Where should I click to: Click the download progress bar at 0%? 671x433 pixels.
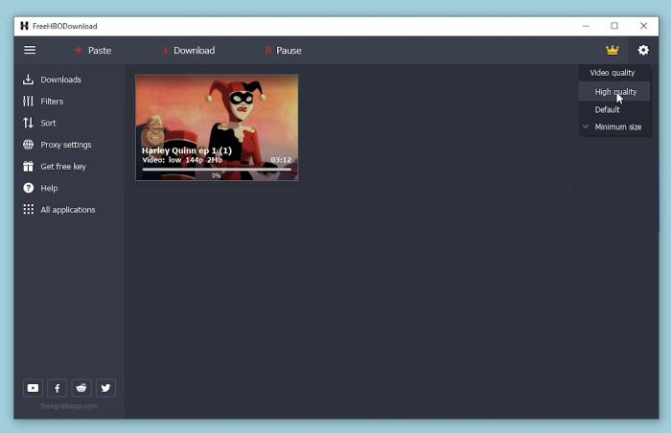coord(217,170)
